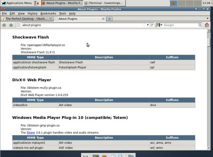213x157 pixels.
Task: Click the application/futuresplash cell
Action: (35, 67)
